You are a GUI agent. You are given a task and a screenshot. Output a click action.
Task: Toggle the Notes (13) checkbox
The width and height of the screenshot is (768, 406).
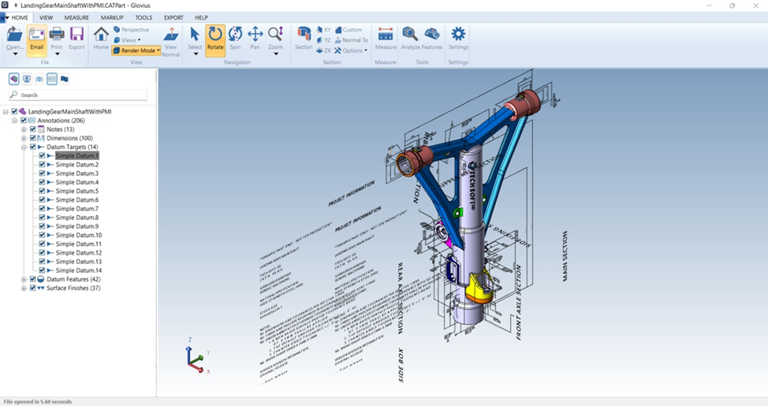tap(33, 129)
